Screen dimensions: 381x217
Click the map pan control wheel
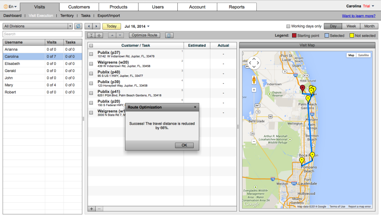pyautogui.click(x=254, y=63)
